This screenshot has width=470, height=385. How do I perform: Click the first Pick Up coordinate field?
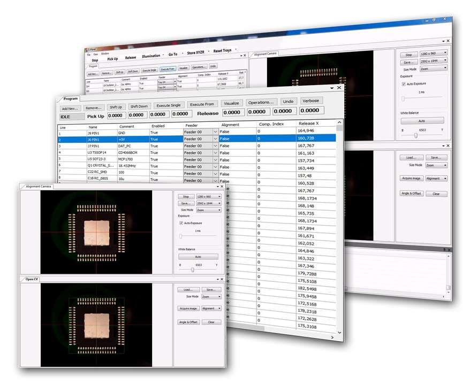116,115
